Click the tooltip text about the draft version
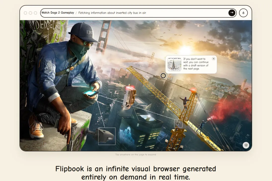Viewport: 272px width, 181px height. 196,64
